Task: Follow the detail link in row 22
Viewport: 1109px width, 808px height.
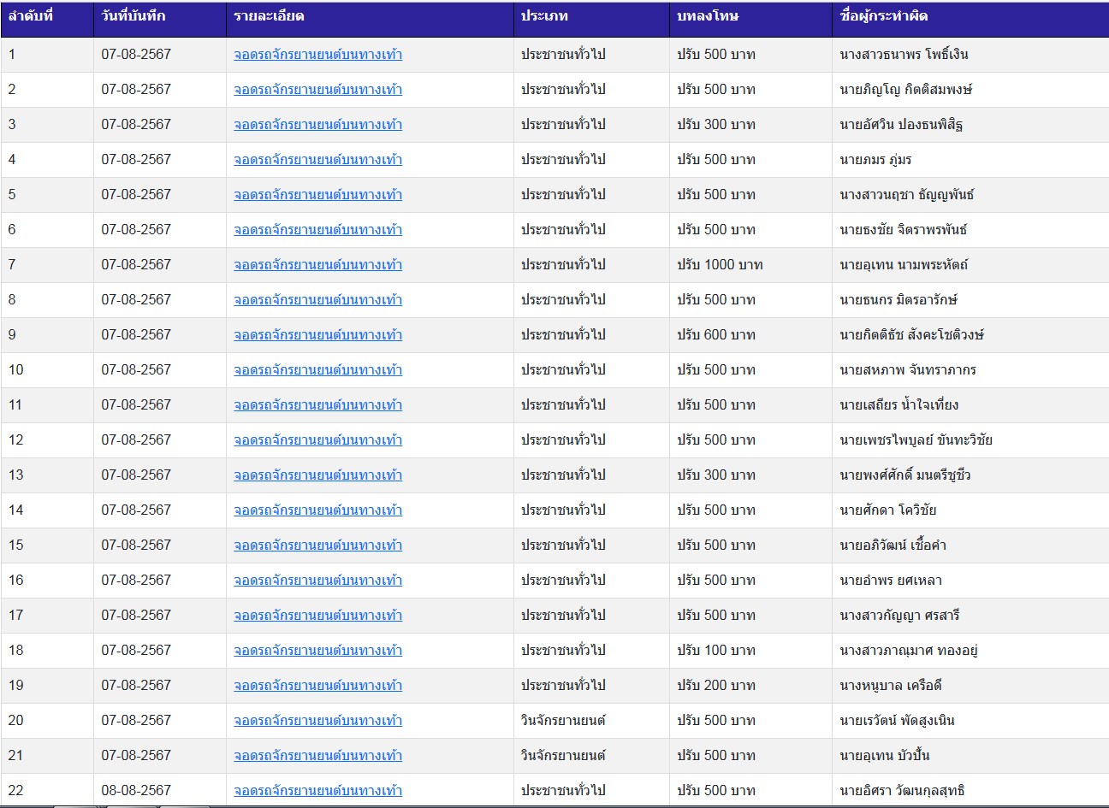Action: [317, 791]
